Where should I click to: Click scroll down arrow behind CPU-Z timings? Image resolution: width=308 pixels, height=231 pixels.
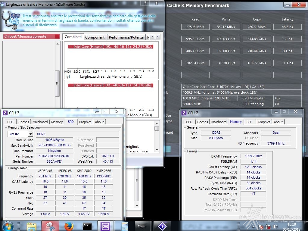click(x=137, y=206)
